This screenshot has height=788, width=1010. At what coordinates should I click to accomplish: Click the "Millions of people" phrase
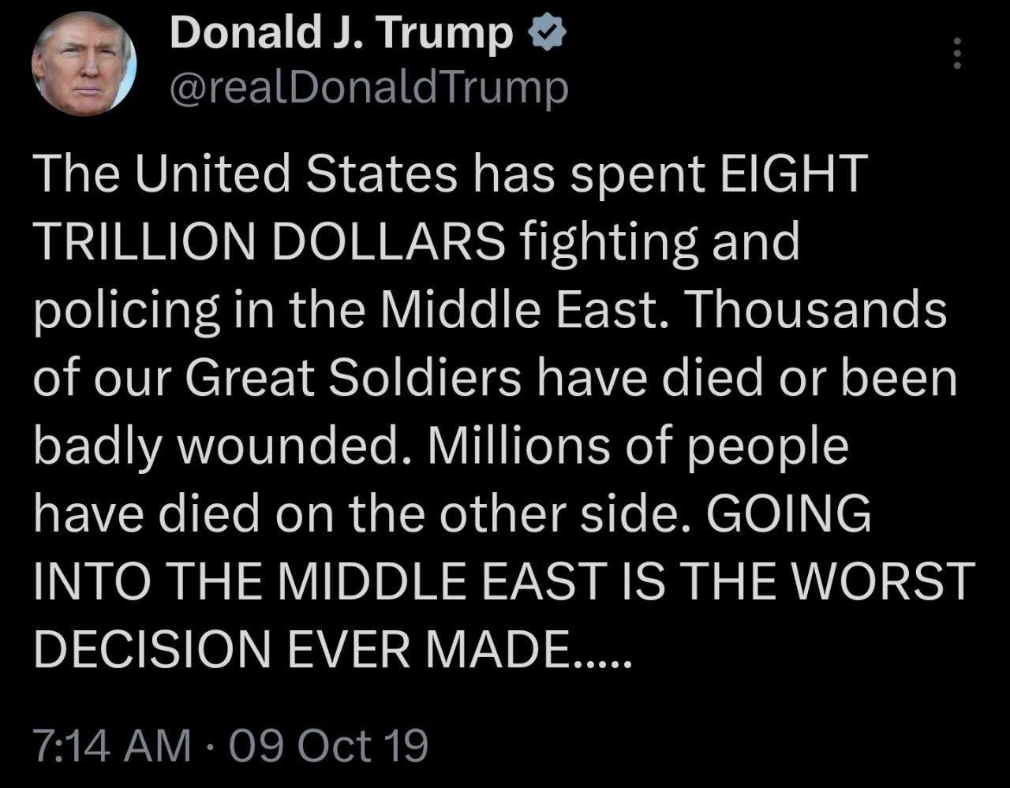click(x=637, y=446)
